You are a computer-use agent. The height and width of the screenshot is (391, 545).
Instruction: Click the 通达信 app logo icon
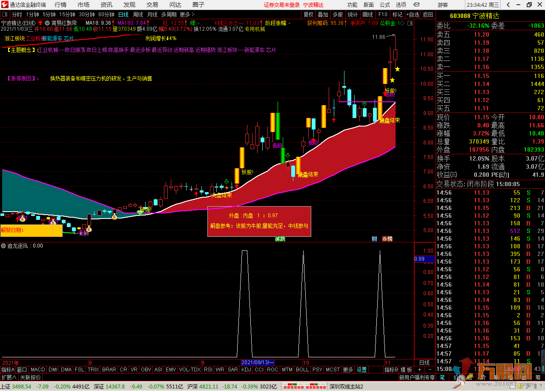pyautogui.click(x=5, y=5)
